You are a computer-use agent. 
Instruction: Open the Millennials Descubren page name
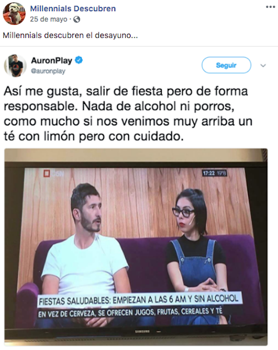[73, 8]
